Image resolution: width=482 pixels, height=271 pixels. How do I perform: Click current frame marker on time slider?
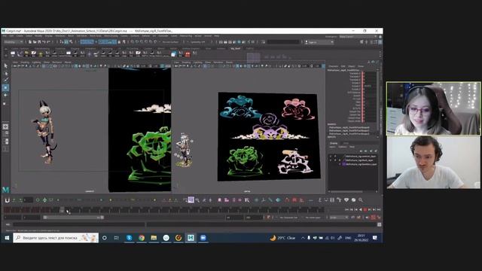click(x=62, y=210)
